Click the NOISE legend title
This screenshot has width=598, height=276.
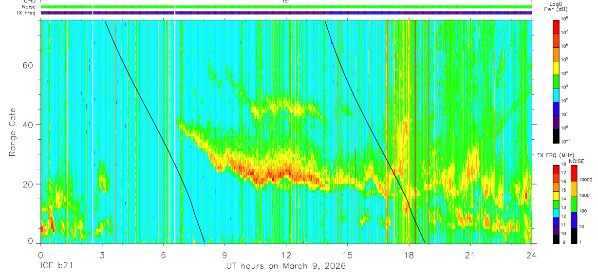point(577,161)
